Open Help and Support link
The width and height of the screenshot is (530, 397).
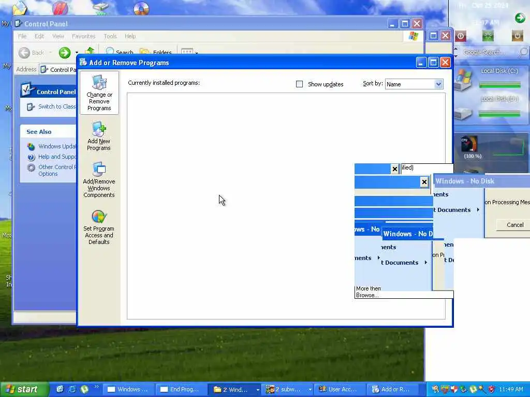click(52, 157)
